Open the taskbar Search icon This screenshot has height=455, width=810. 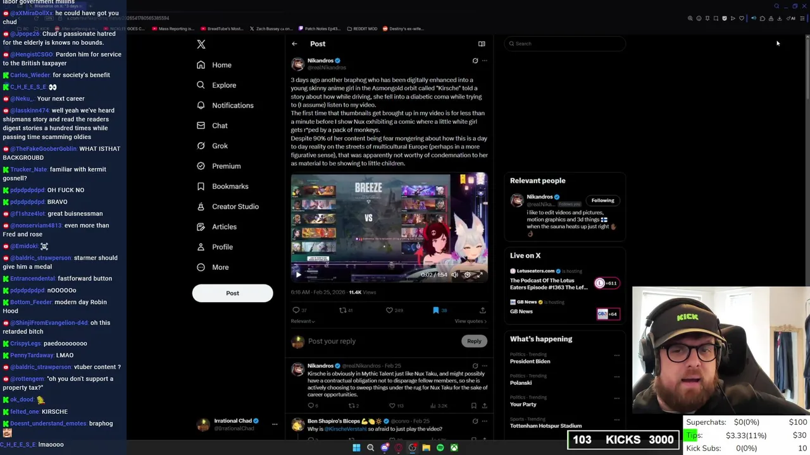(370, 448)
